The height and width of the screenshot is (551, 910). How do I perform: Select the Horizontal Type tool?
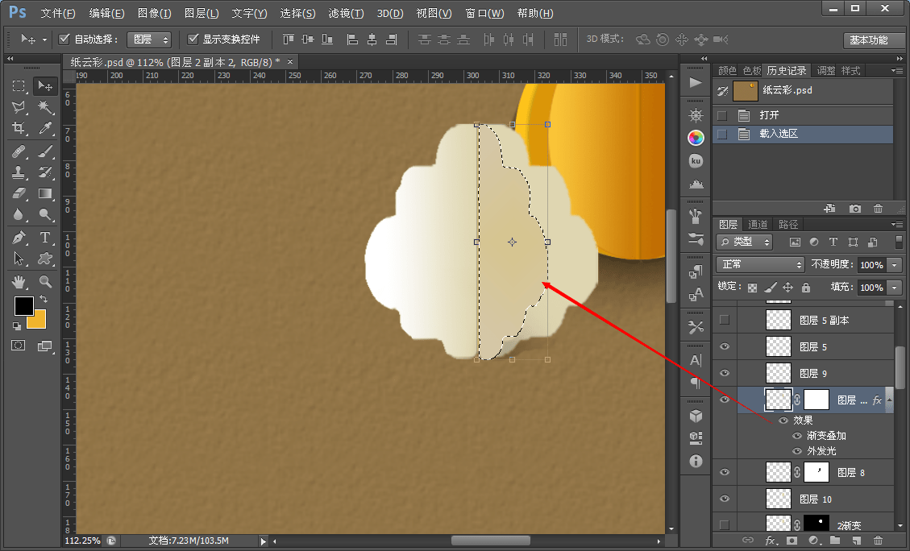point(44,237)
